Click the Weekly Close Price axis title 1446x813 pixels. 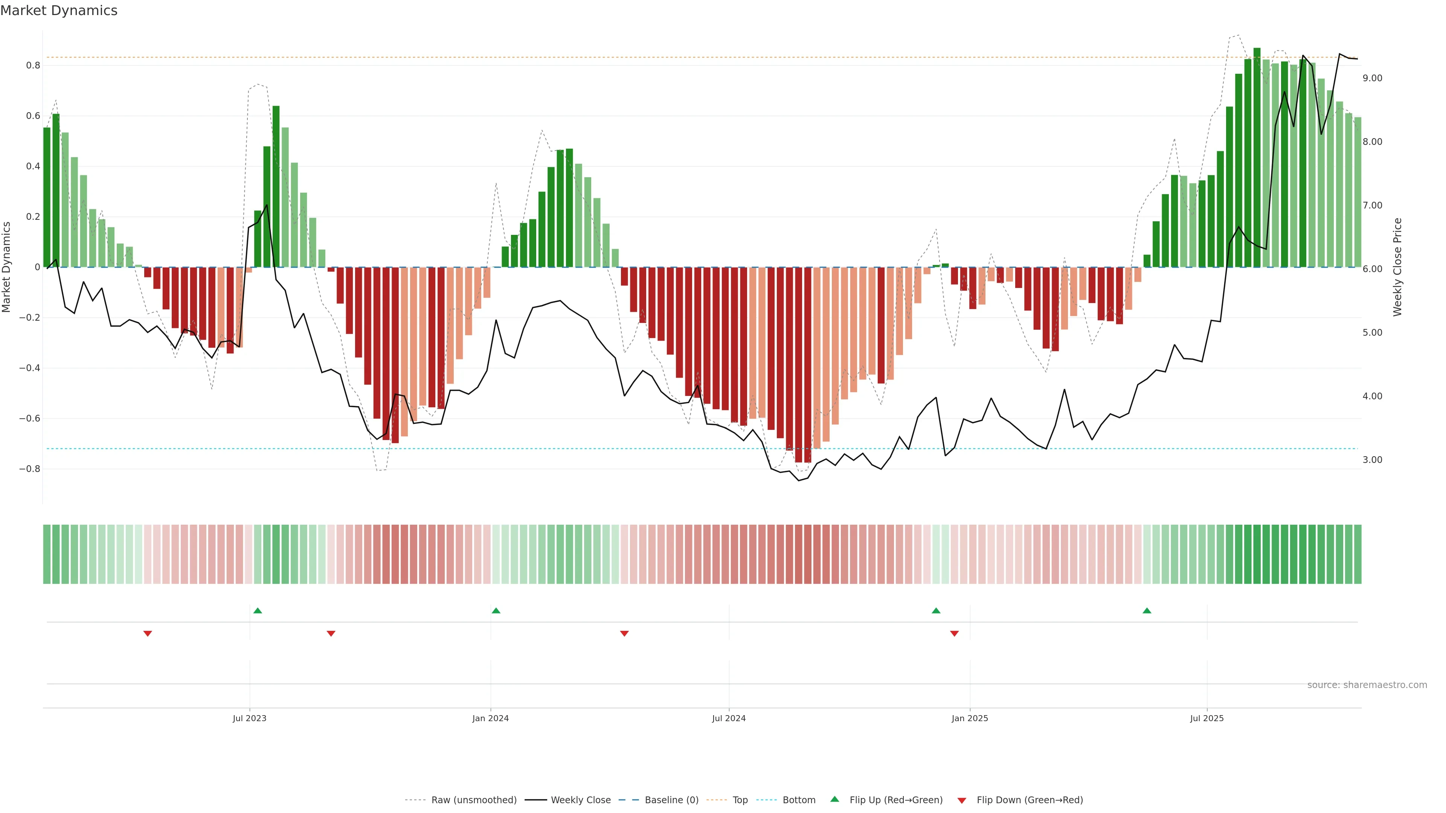click(x=1397, y=267)
